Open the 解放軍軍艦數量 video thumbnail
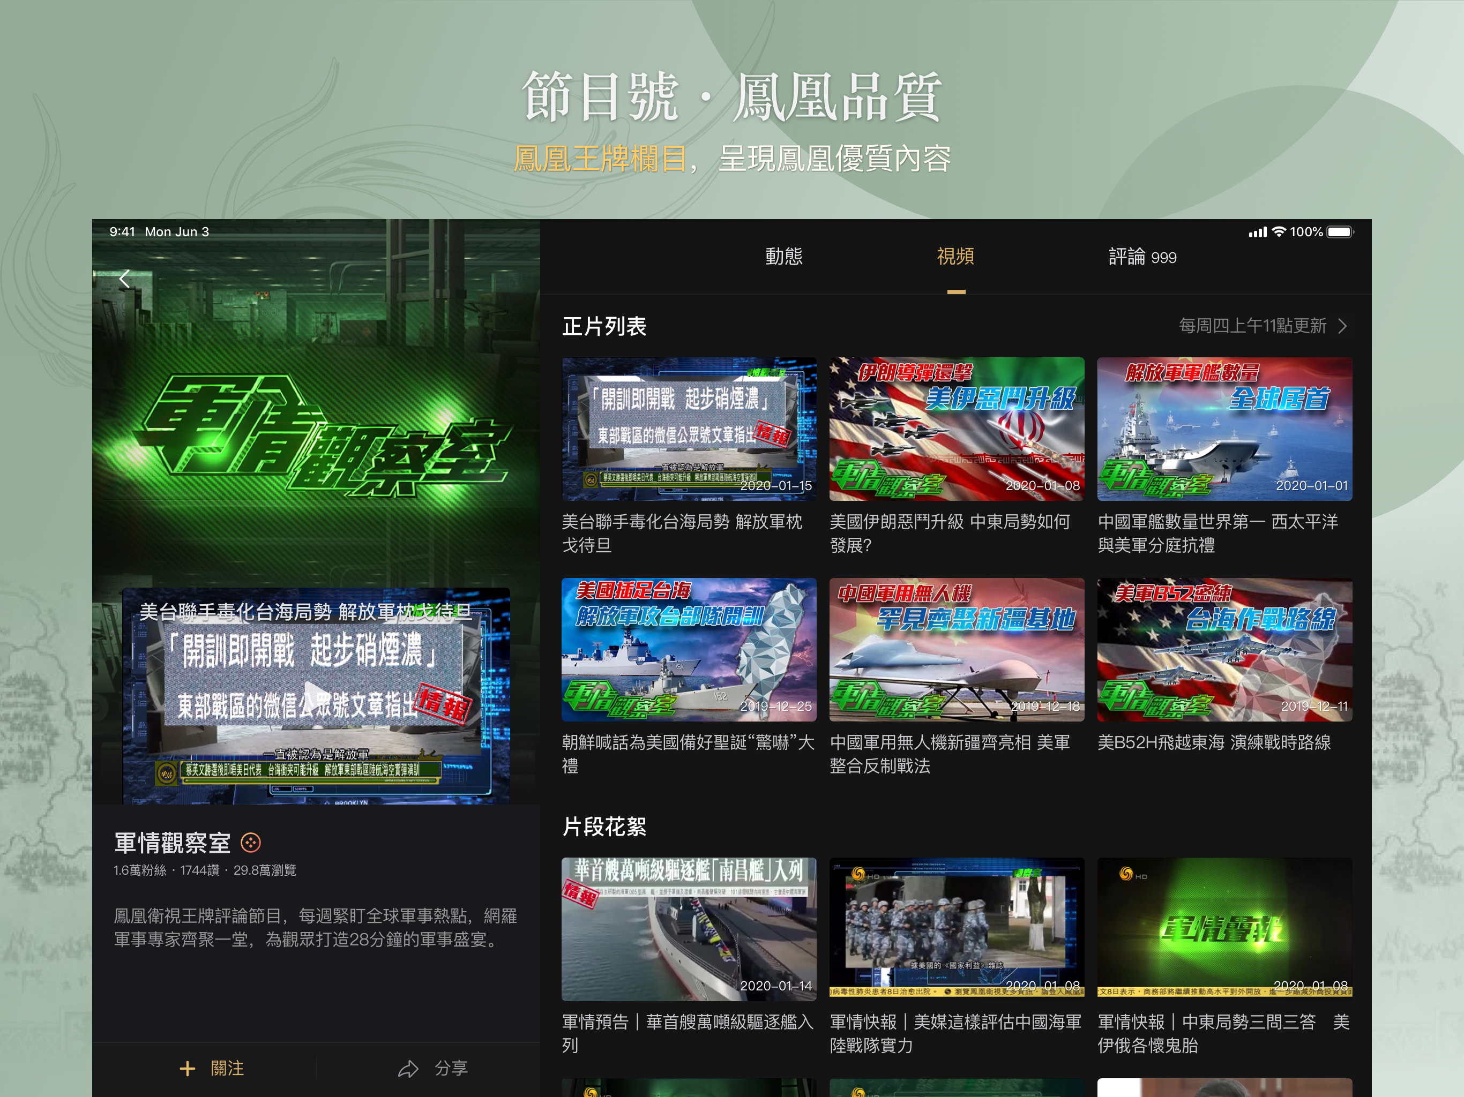 [x=1224, y=429]
